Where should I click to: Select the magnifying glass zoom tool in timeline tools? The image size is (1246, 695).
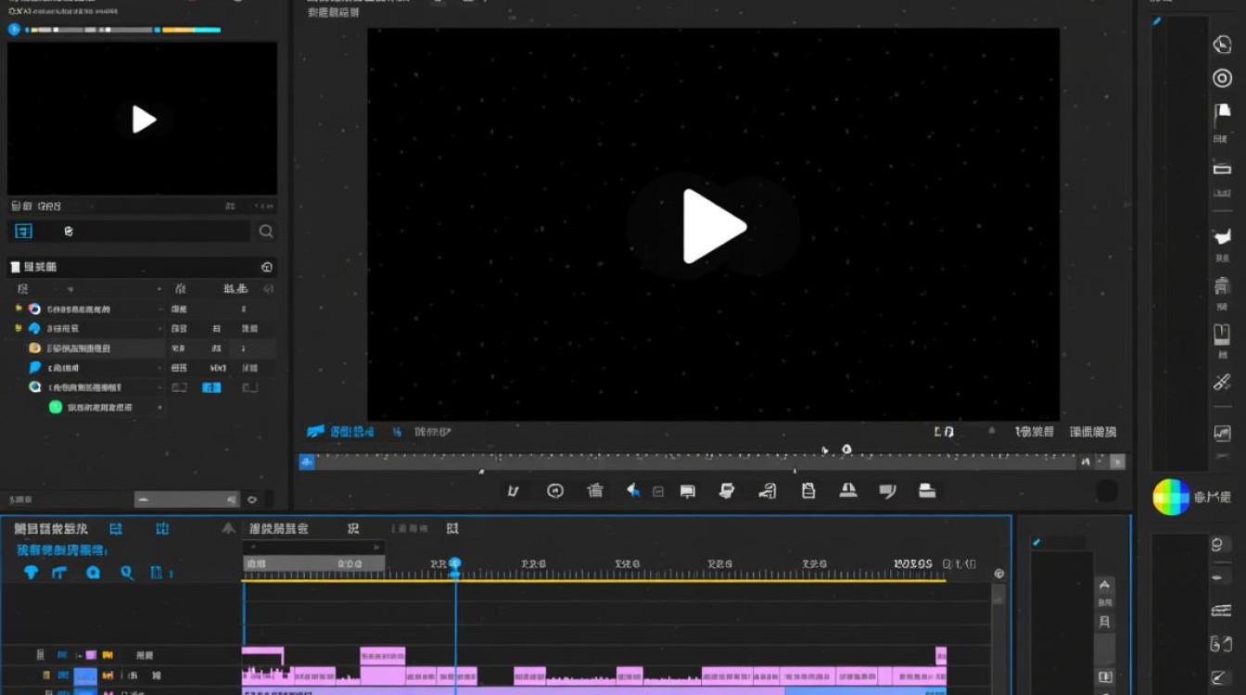[127, 573]
